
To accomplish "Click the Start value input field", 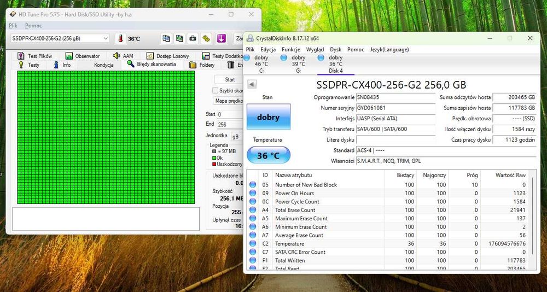I will tap(230, 114).
